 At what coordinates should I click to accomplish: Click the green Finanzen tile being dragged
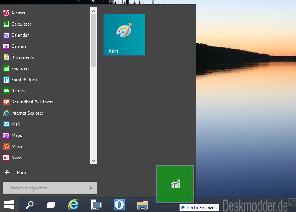pyautogui.click(x=175, y=183)
